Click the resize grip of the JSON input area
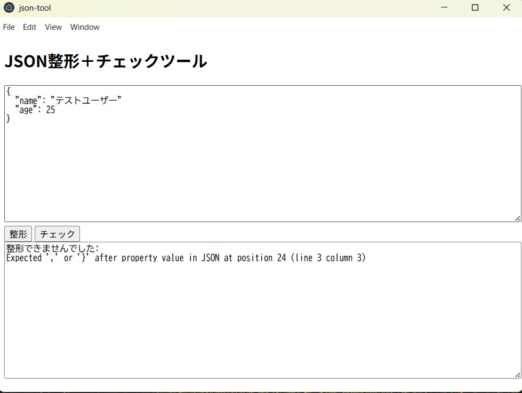Viewport: 522px width, 393px height. 518,218
